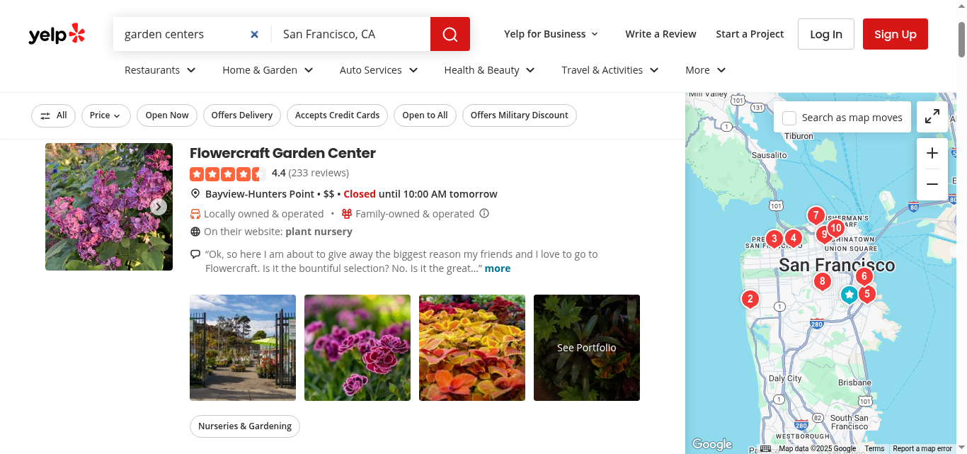Screen dimensions: 967x454
Task: Click Write a Review
Action: (660, 34)
